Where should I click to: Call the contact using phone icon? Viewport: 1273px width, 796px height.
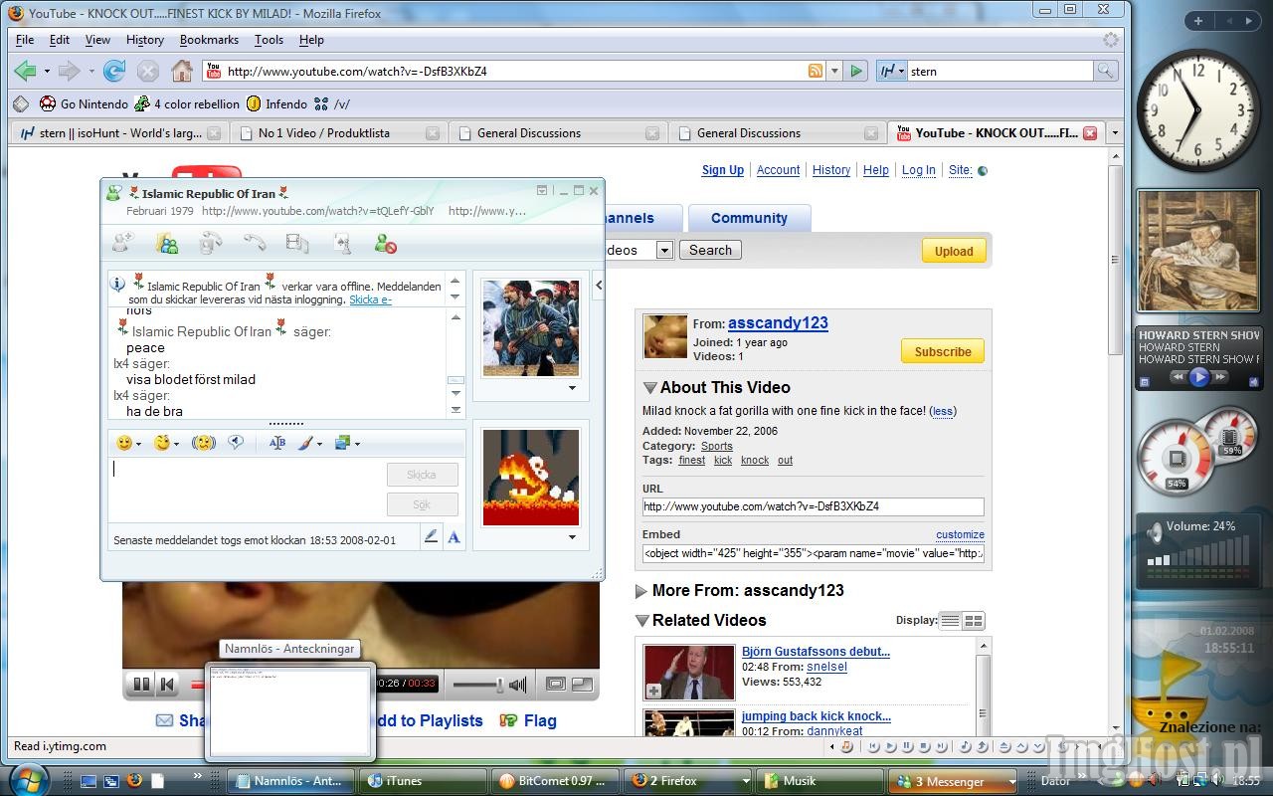(x=255, y=242)
